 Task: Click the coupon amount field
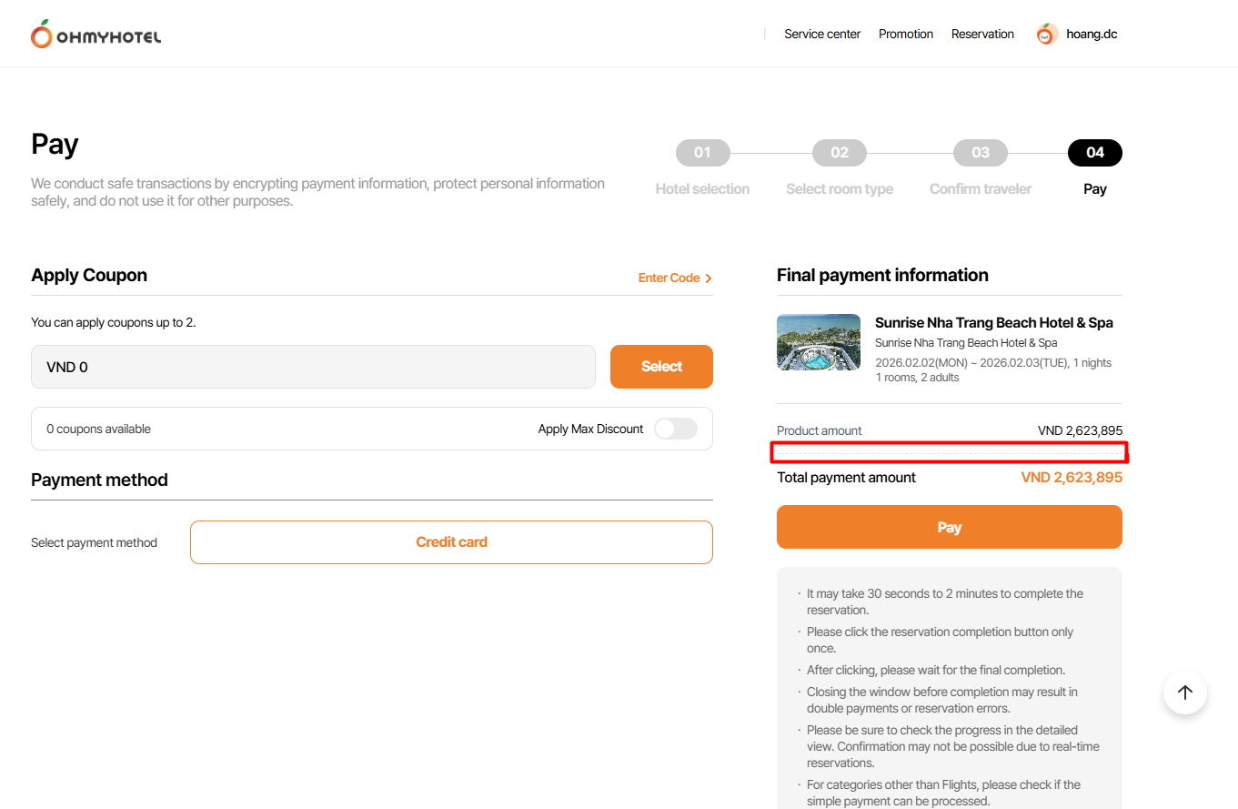click(x=313, y=367)
